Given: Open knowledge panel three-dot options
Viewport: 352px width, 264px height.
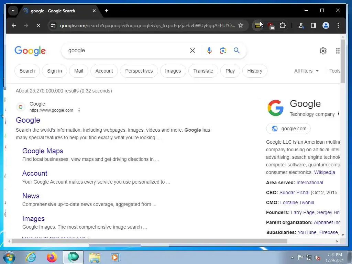Looking at the screenshot, I should [338, 113].
